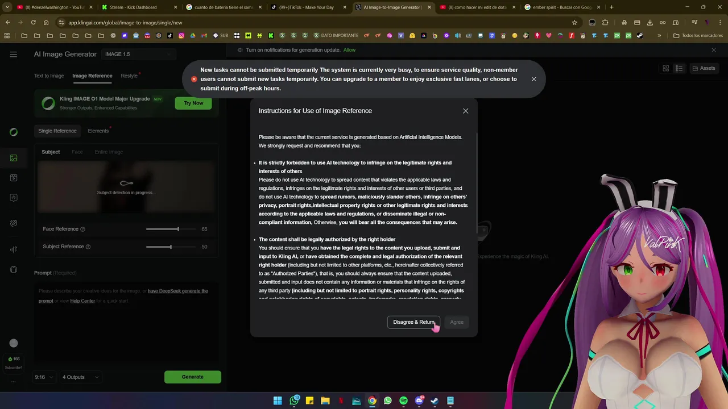The image size is (728, 409).
Task: Click the user avatar in sidebar
Action: [14, 343]
